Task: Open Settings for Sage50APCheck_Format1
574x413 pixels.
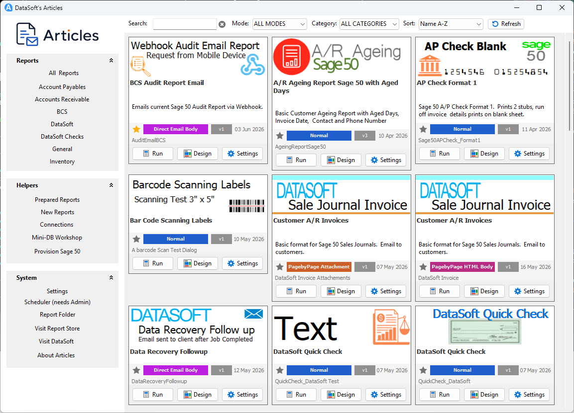Action: [x=529, y=154]
